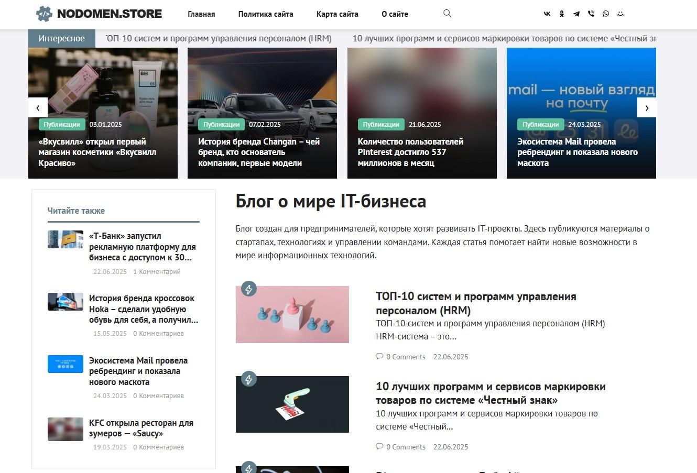Viewport: 697px width, 473px height.
Task: Click the date 15.05.2025 under Hoka article
Action: pyautogui.click(x=110, y=333)
